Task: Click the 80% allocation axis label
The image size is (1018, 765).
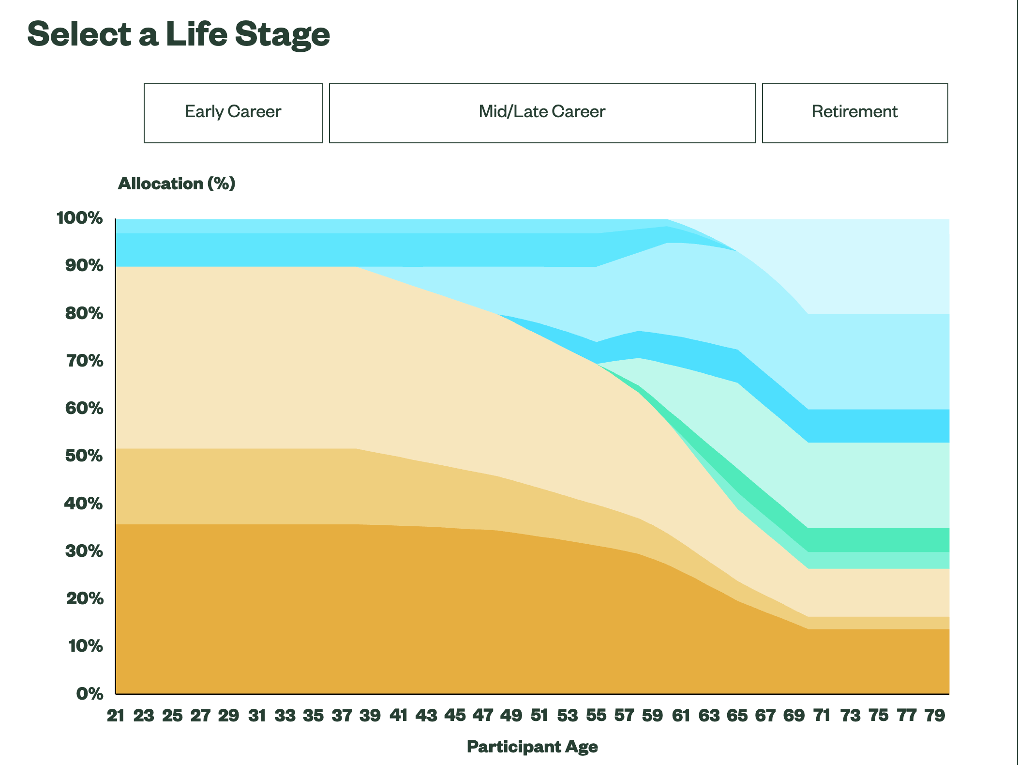Action: pos(84,313)
